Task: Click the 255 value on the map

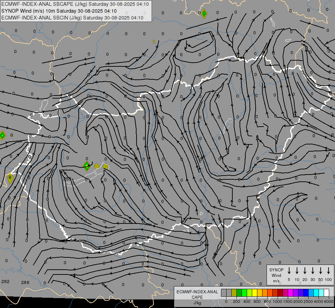Action: point(67,179)
